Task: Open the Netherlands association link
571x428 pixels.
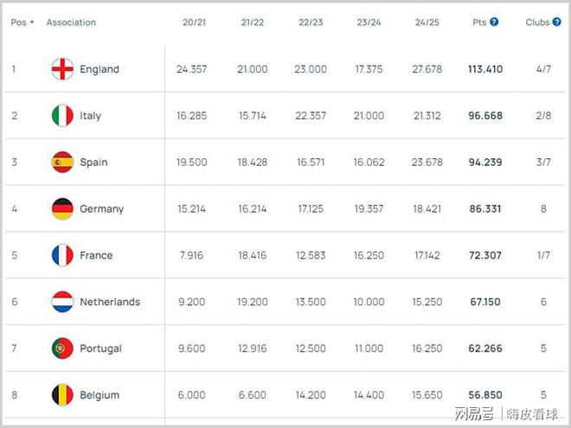Action: [110, 303]
